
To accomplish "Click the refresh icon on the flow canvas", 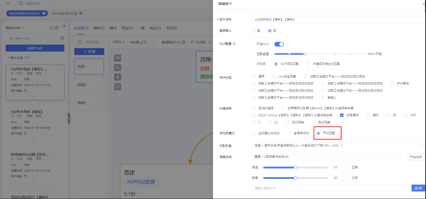I will pos(118,86).
